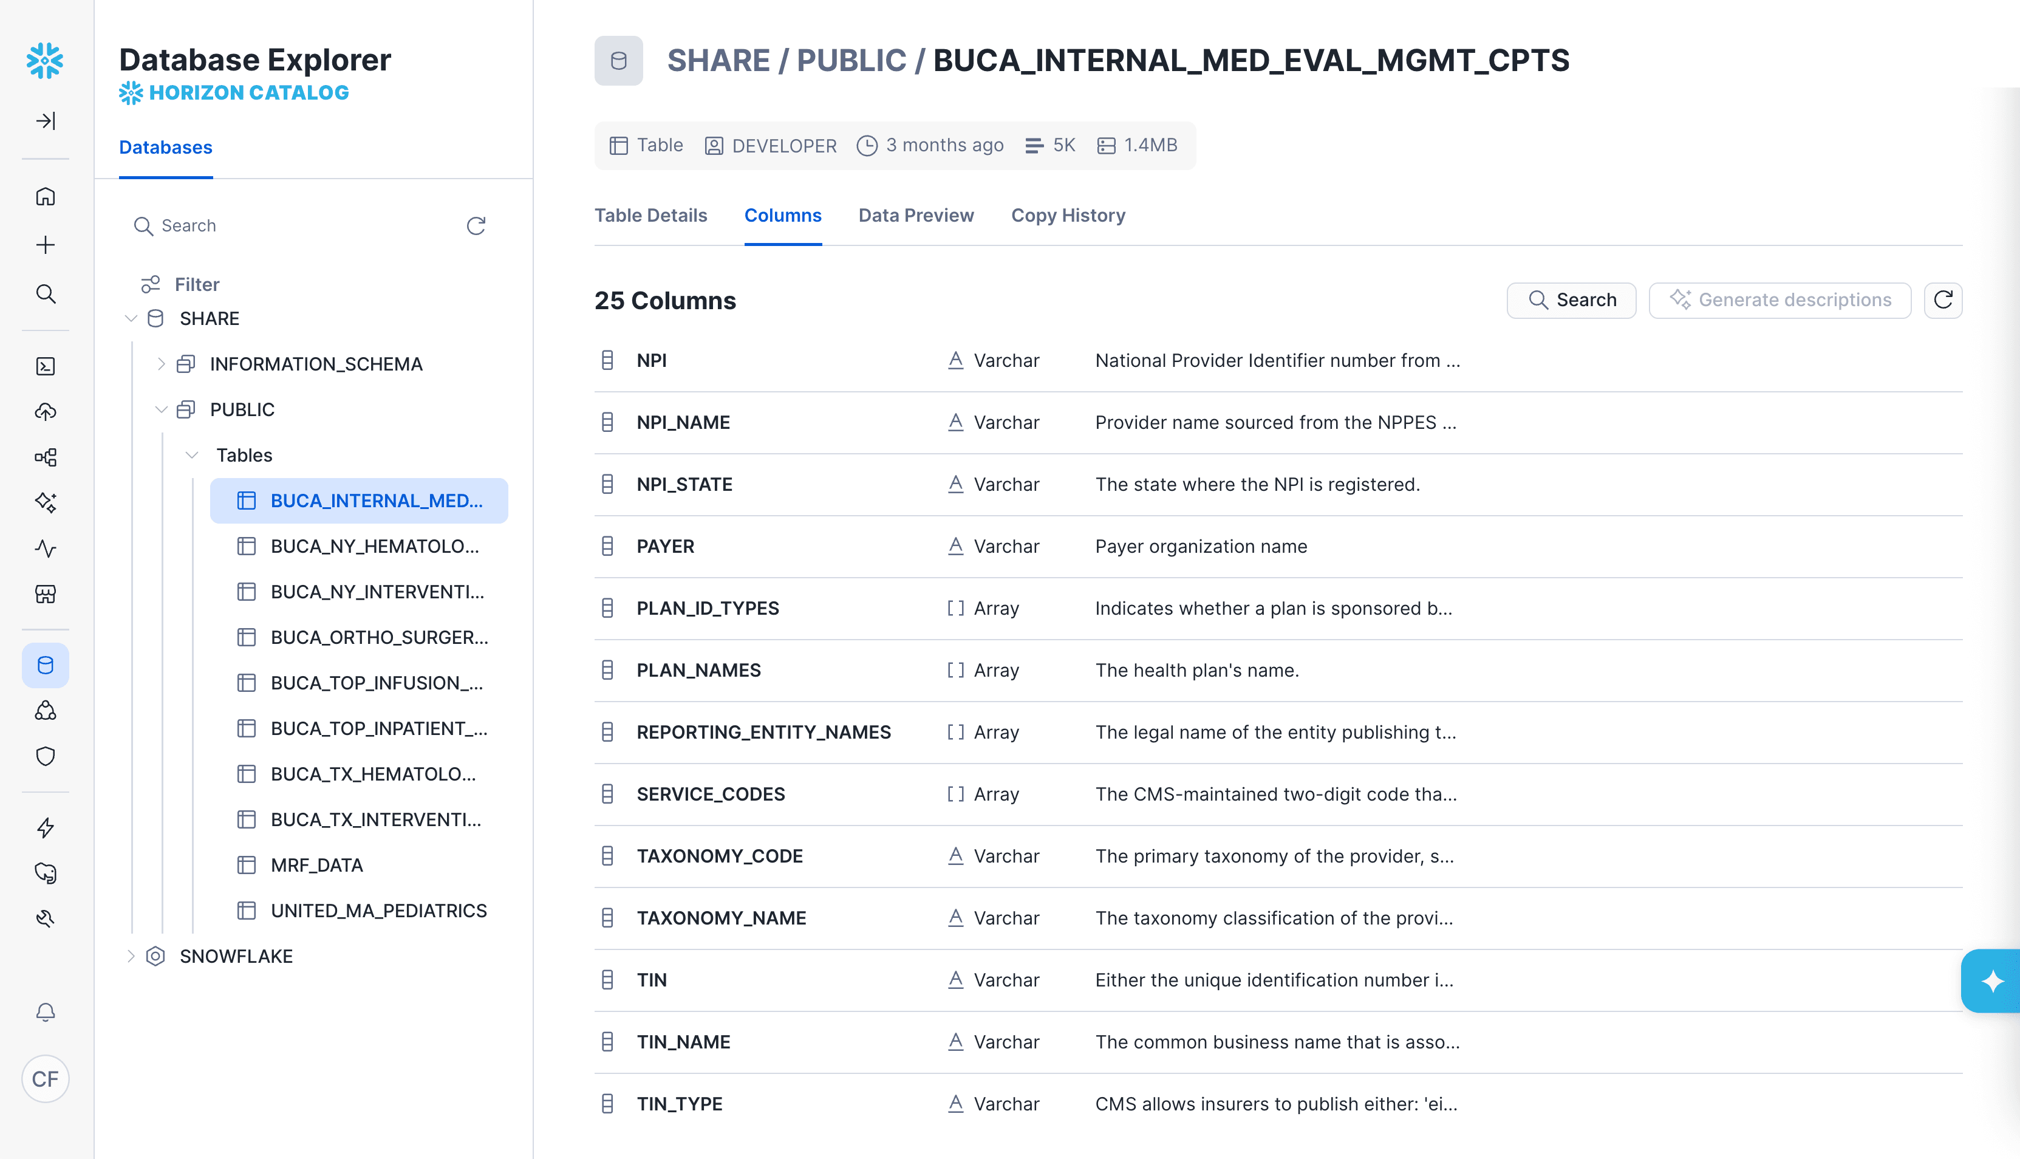The width and height of the screenshot is (2020, 1159).
Task: Select the MRF_DATA table
Action: click(x=317, y=865)
